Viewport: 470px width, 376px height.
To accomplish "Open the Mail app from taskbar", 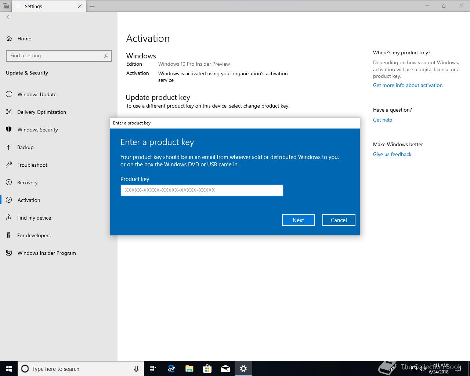I will [x=225, y=369].
